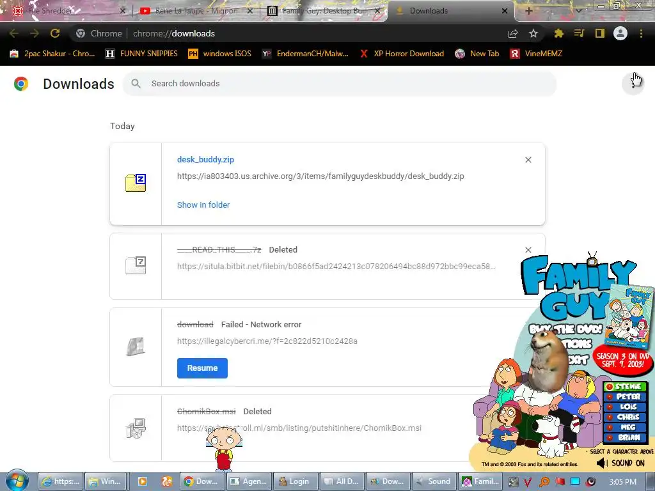Viewport: 655px width, 491px height.
Task: Focus the Search downloads field
Action: [340, 84]
